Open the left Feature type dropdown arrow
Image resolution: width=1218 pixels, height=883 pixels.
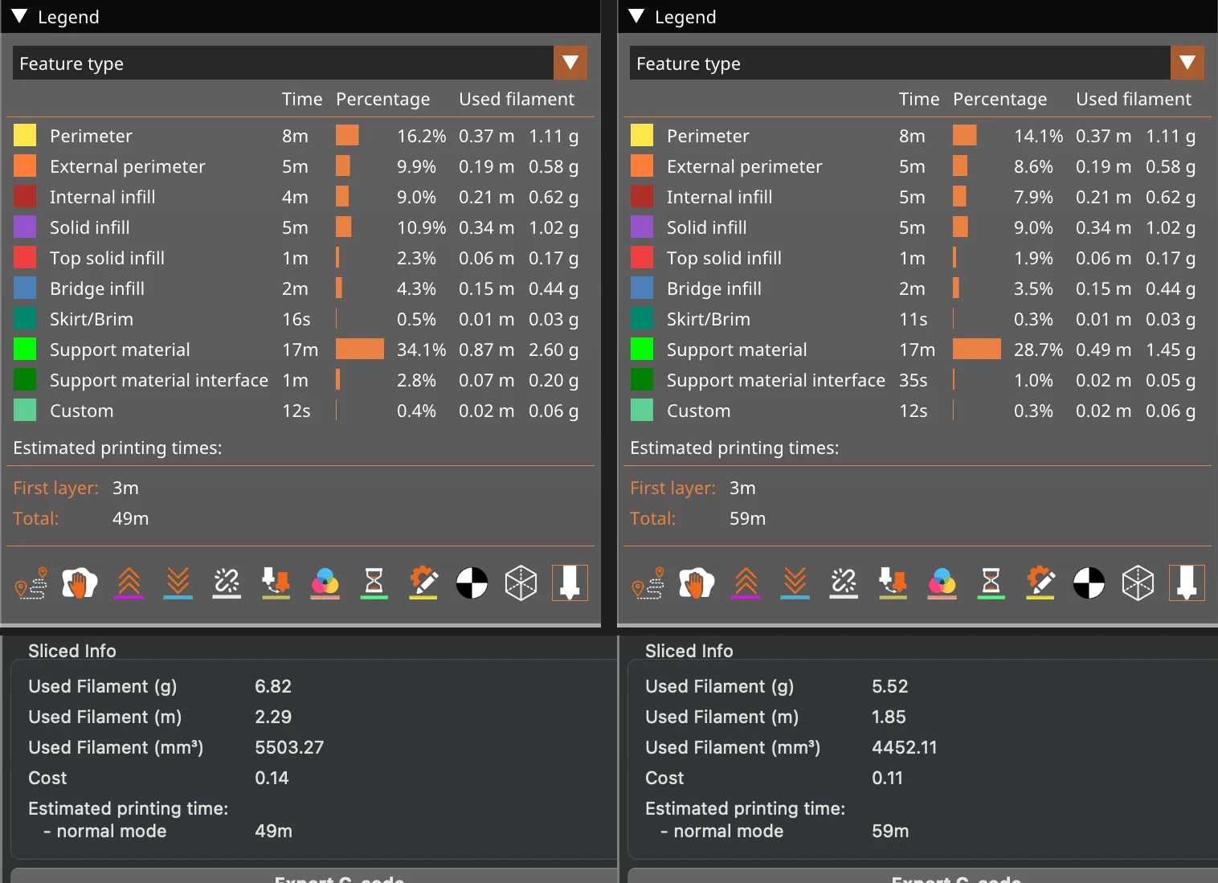(570, 63)
